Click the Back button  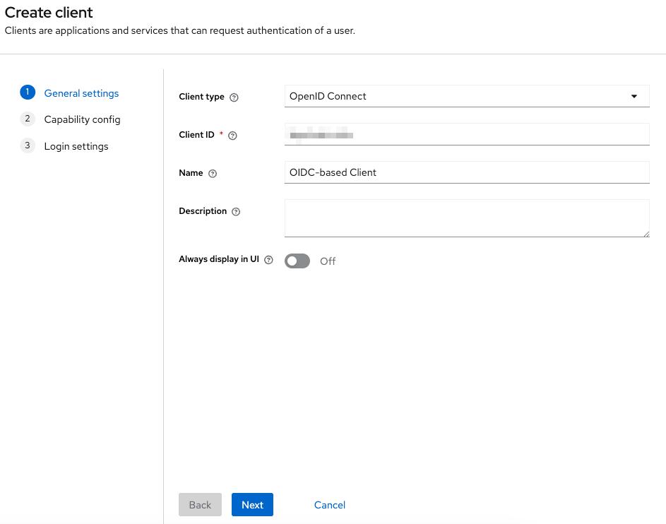(x=200, y=505)
